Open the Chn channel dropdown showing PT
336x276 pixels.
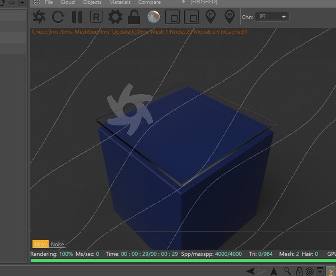tap(272, 17)
